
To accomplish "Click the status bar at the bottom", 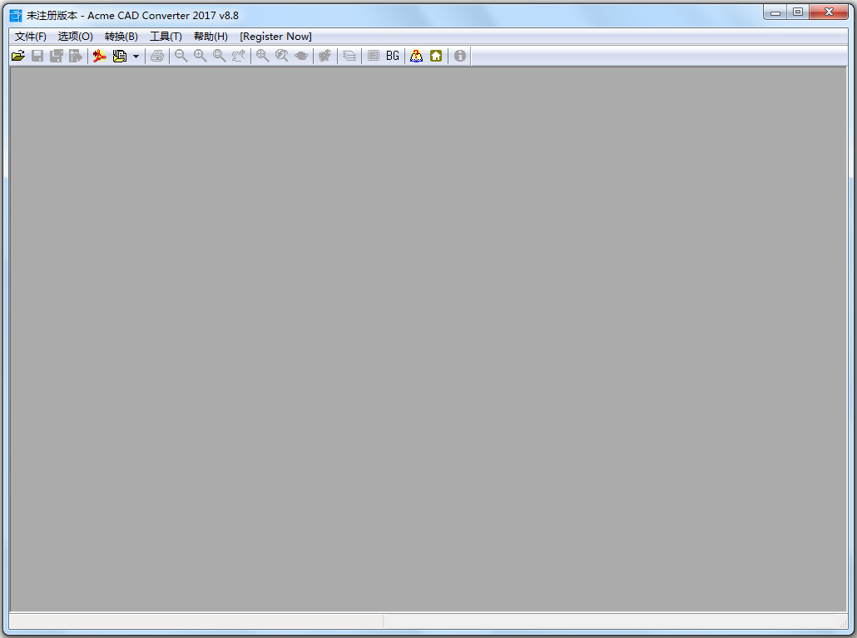I will 428,621.
